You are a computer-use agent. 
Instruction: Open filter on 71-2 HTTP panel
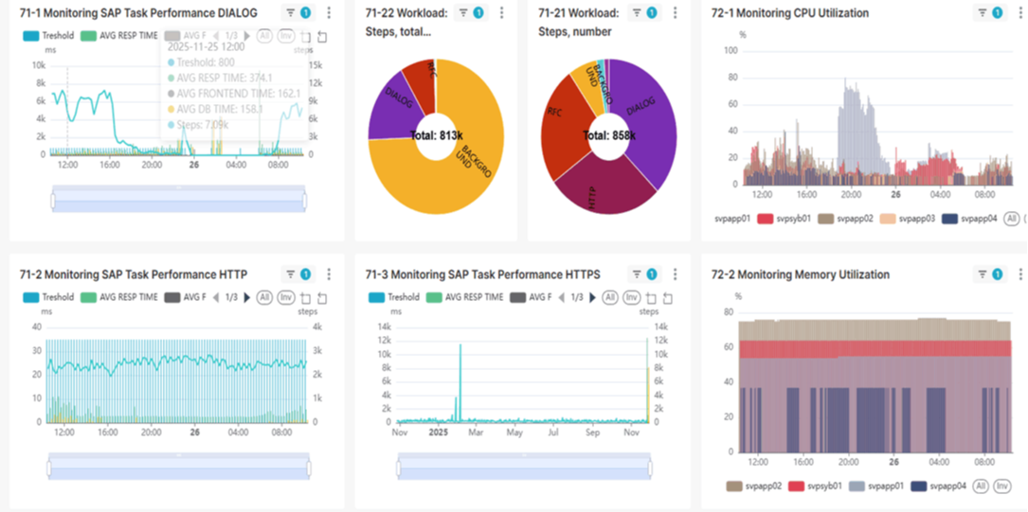coord(299,274)
